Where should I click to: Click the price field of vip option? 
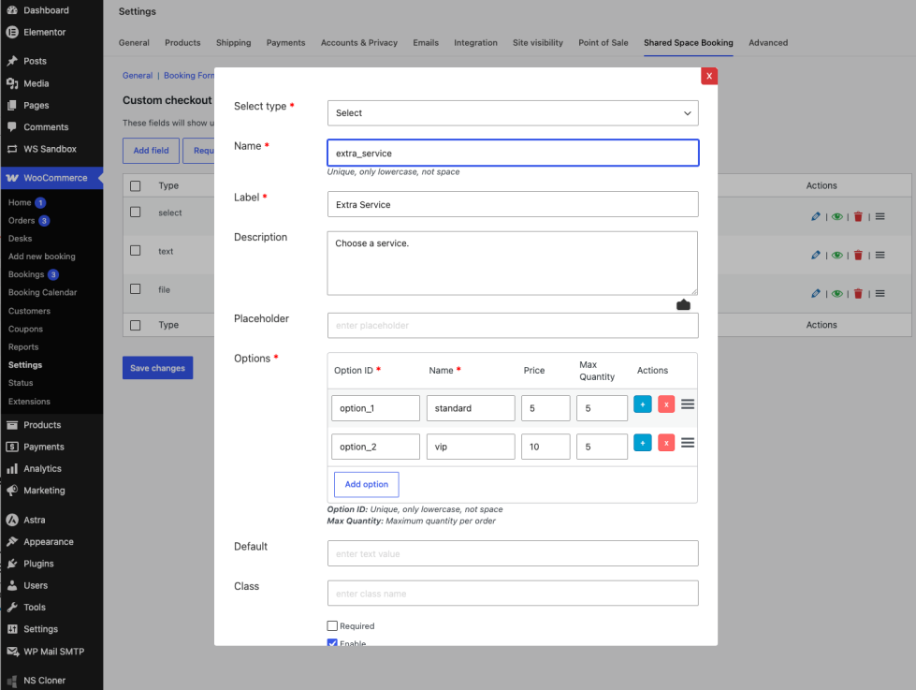pyautogui.click(x=545, y=447)
